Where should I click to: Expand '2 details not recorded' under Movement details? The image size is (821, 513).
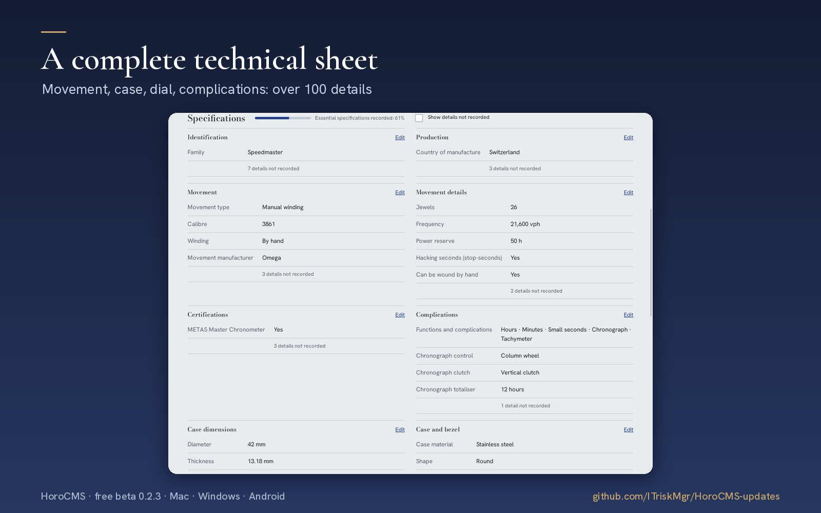536,291
